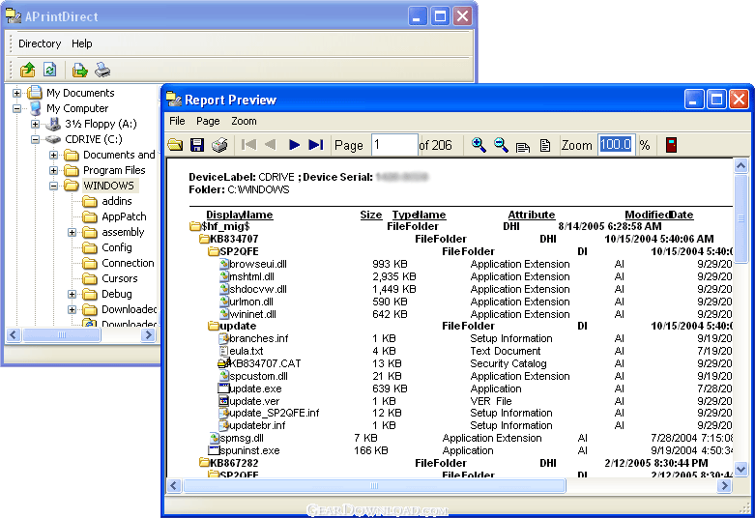
Task: Click the fit page width icon
Action: point(522,146)
